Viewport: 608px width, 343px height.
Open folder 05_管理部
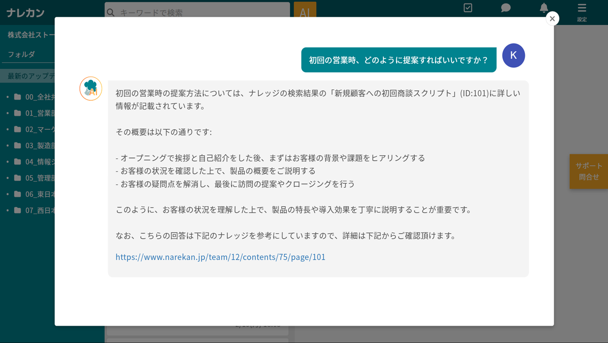tap(34, 178)
